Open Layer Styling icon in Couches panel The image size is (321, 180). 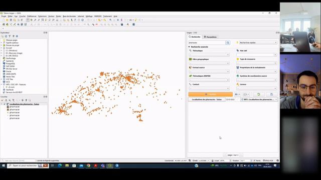[3, 100]
